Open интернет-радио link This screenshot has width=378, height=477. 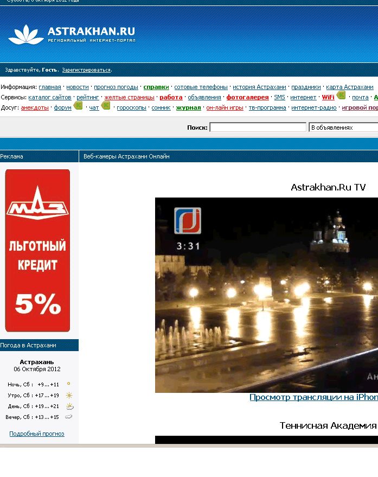[x=314, y=107]
